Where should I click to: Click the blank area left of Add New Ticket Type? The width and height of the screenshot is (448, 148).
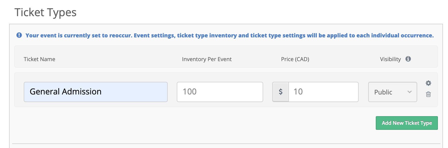[194, 123]
